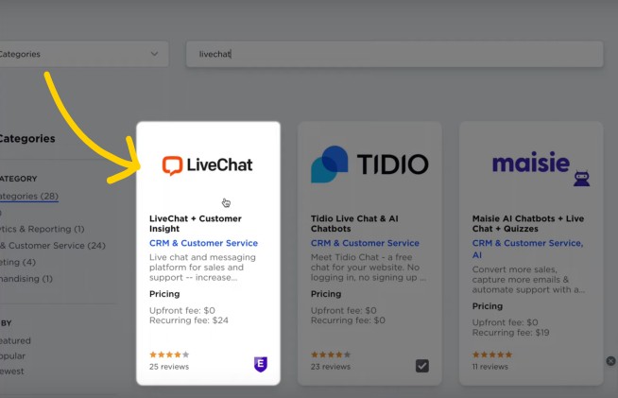Screen dimensions: 618x398
Task: Click the LiveChat description starting Live chat and messaging
Action: point(202,268)
